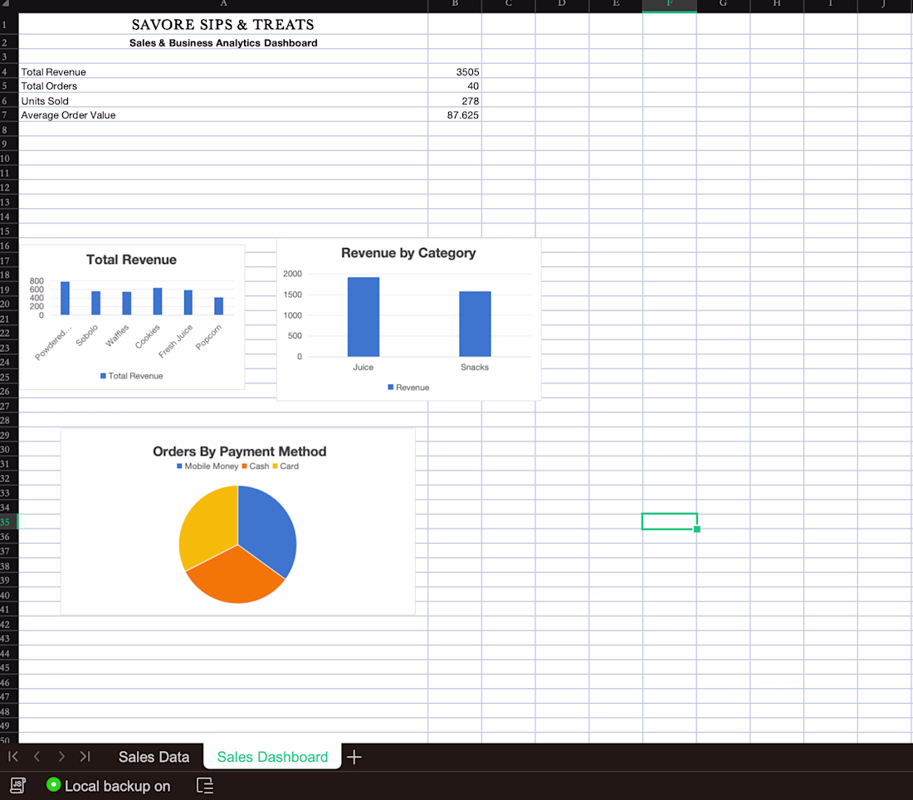The height and width of the screenshot is (800, 913).
Task: Click the Orders By Payment Method chart title
Action: 239,451
